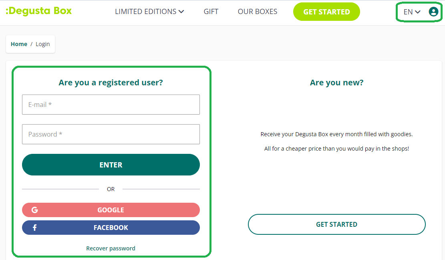Image resolution: width=445 pixels, height=260 pixels.
Task: Click the Recover password link
Action: pos(111,248)
